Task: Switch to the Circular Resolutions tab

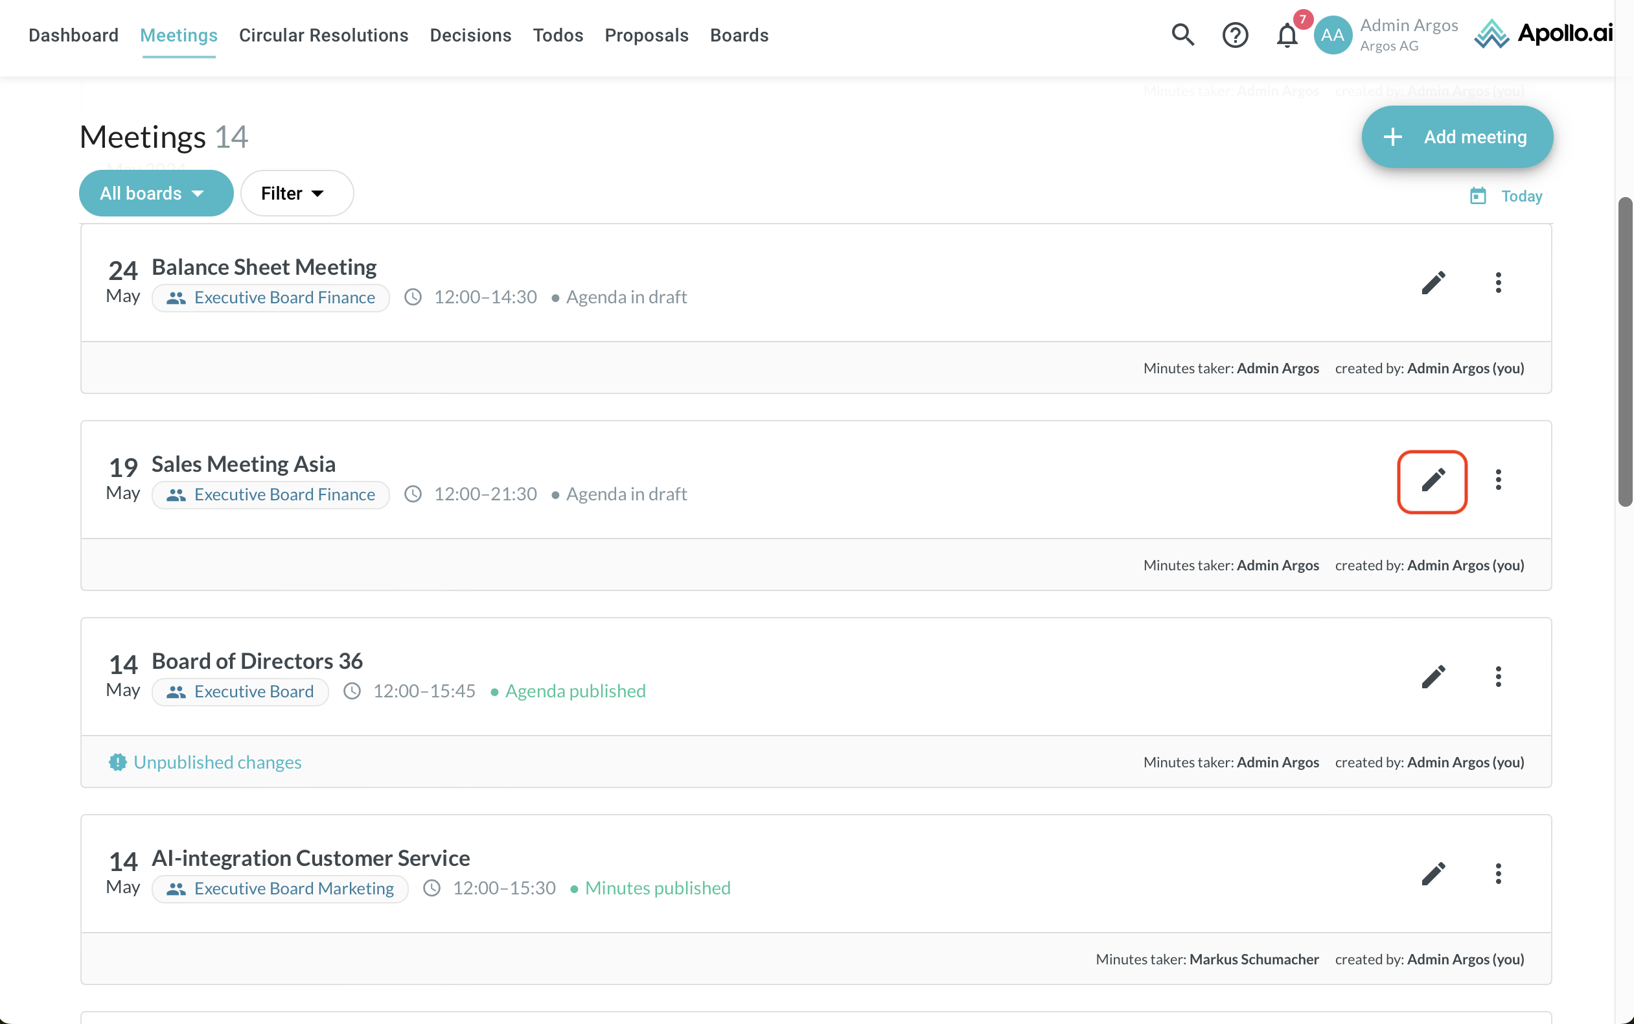Action: coord(323,35)
